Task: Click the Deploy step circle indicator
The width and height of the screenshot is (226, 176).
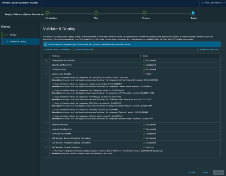Action: point(193,13)
